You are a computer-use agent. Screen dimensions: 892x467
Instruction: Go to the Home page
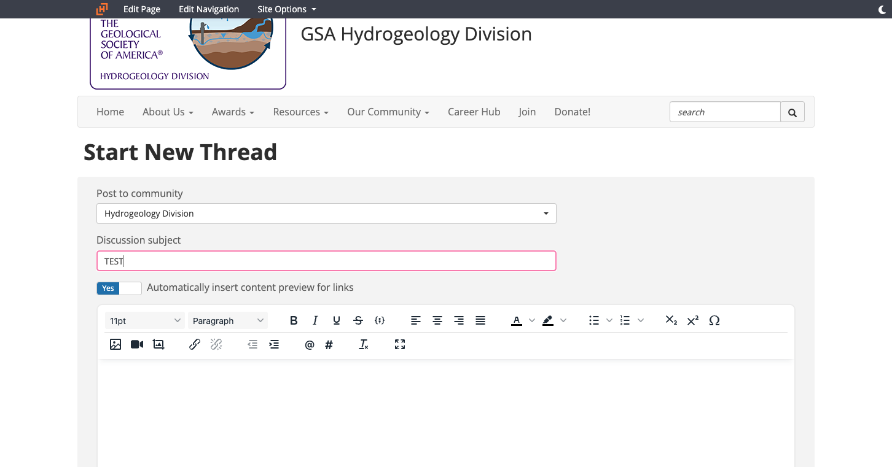pyautogui.click(x=110, y=112)
